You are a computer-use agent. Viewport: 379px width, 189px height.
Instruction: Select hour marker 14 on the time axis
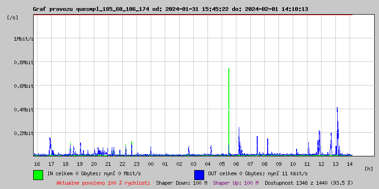click(x=350, y=164)
